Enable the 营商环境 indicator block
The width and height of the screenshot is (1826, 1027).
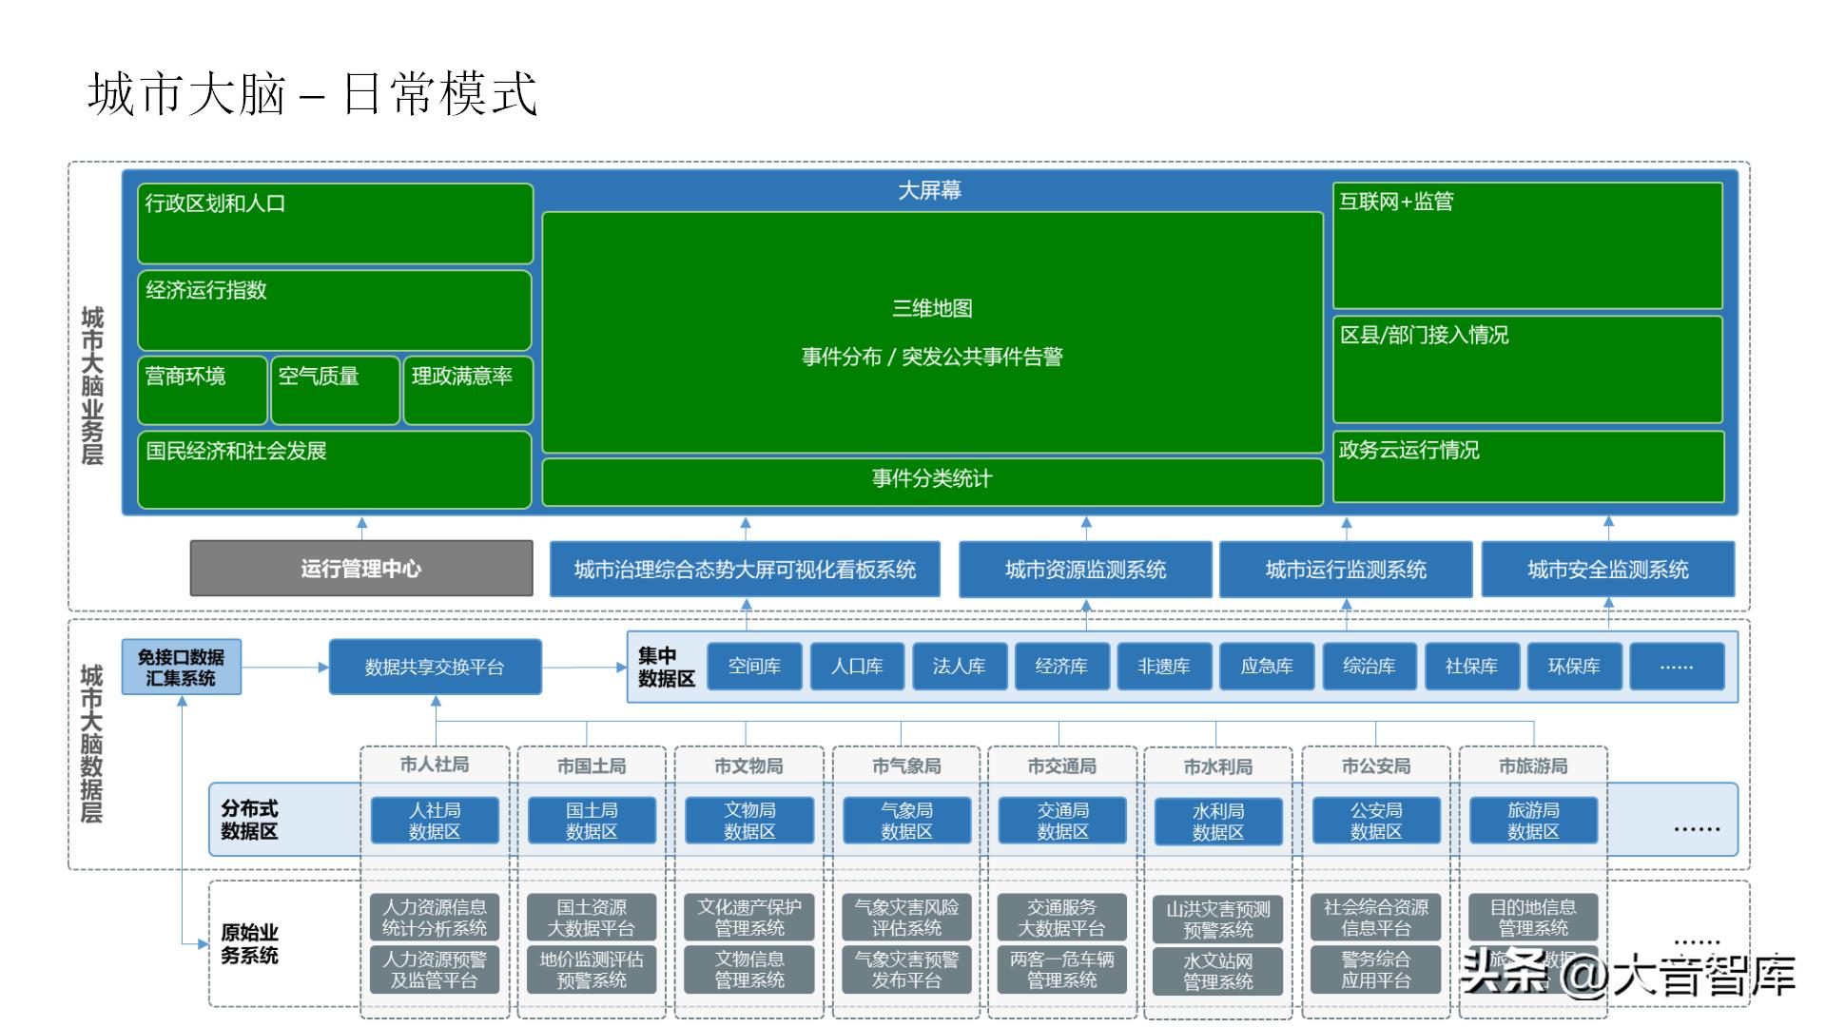[x=202, y=390]
